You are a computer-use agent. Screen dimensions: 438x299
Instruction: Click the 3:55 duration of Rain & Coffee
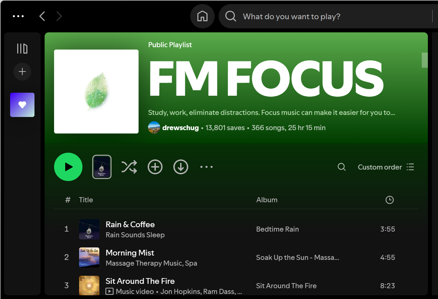(388, 229)
